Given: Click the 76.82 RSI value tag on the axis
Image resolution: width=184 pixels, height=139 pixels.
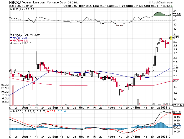Looking at the screenshot, I should point(177,14).
